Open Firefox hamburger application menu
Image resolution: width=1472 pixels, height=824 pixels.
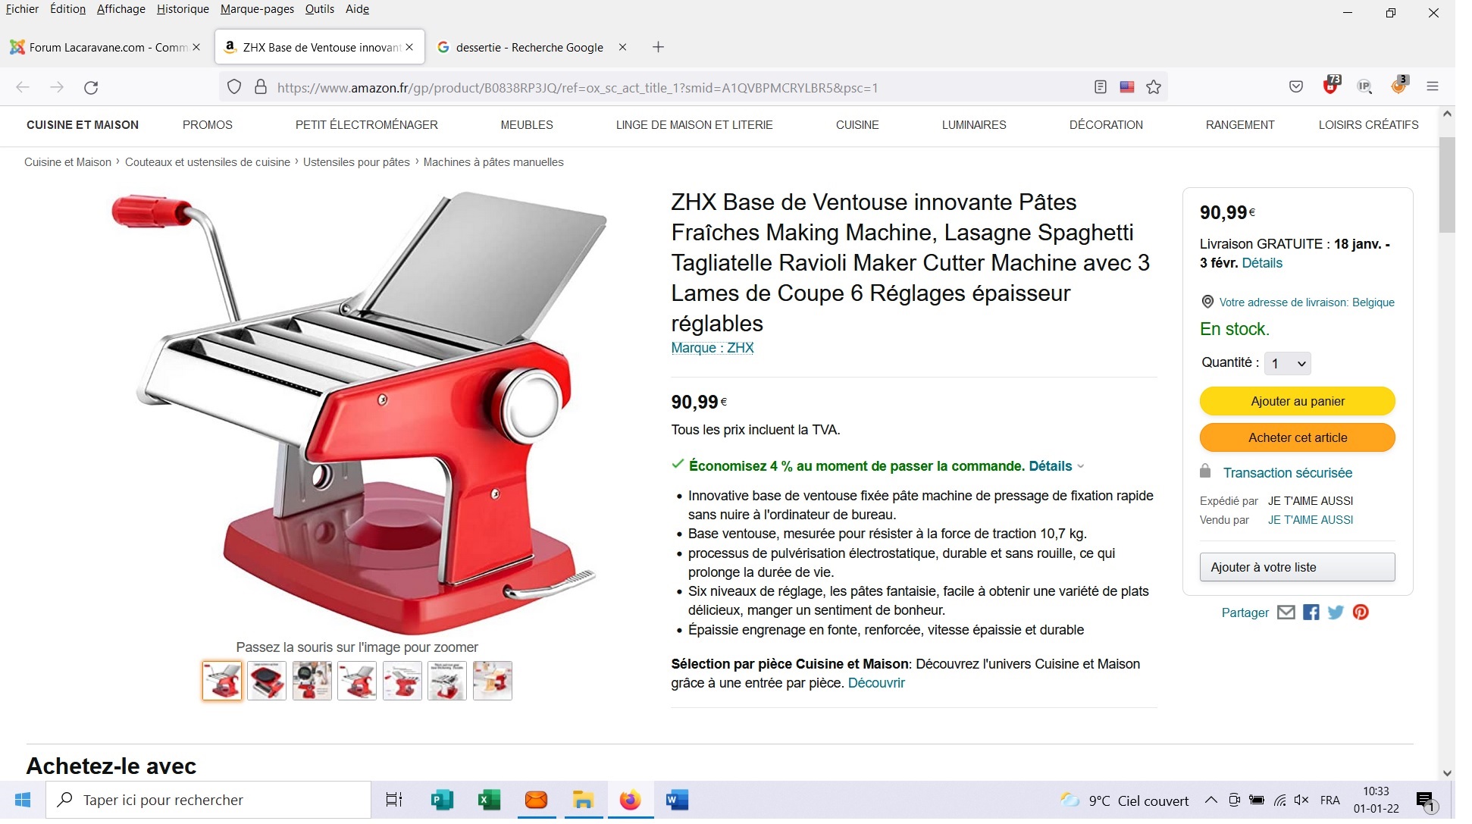tap(1433, 86)
